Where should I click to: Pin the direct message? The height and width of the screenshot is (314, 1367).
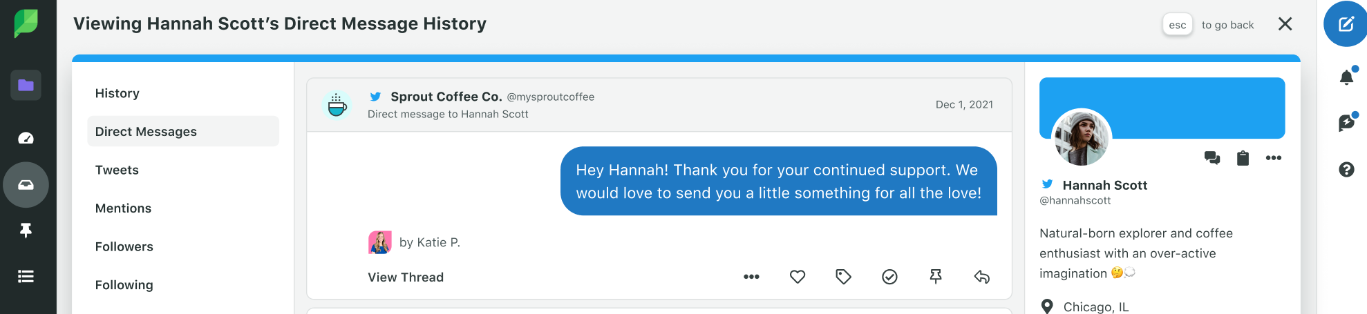936,277
